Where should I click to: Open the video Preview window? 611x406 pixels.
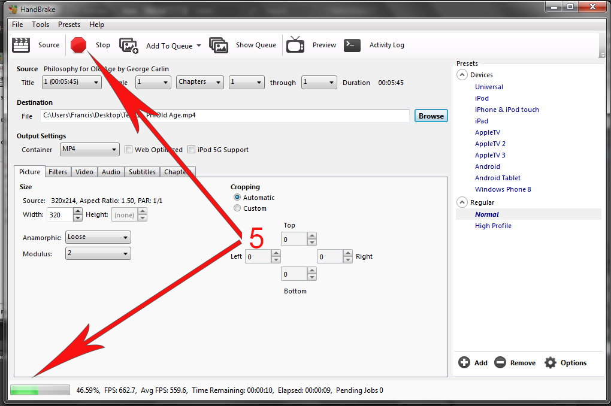click(316, 45)
